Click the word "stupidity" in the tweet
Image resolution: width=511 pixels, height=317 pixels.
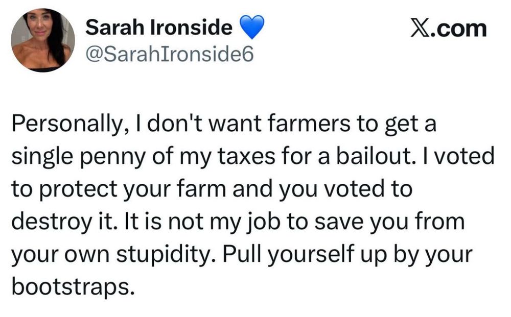(x=165, y=255)
